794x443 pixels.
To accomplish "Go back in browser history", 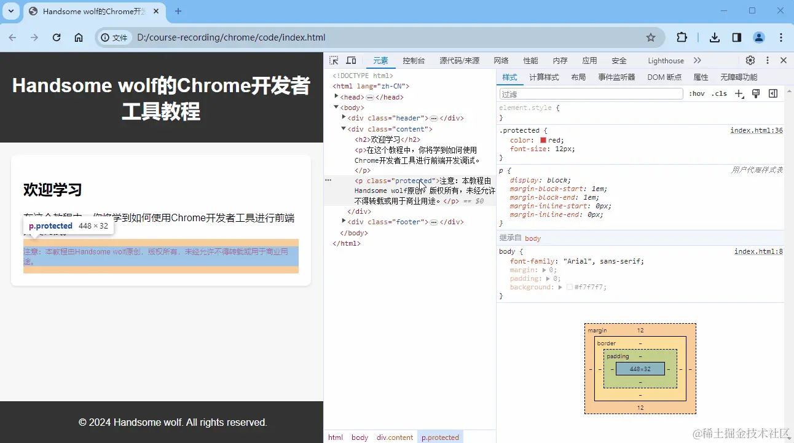I will tap(12, 37).
